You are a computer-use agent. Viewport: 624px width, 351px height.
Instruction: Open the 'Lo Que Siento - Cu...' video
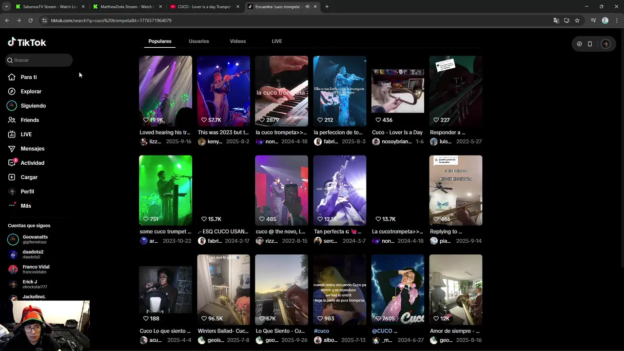281,290
